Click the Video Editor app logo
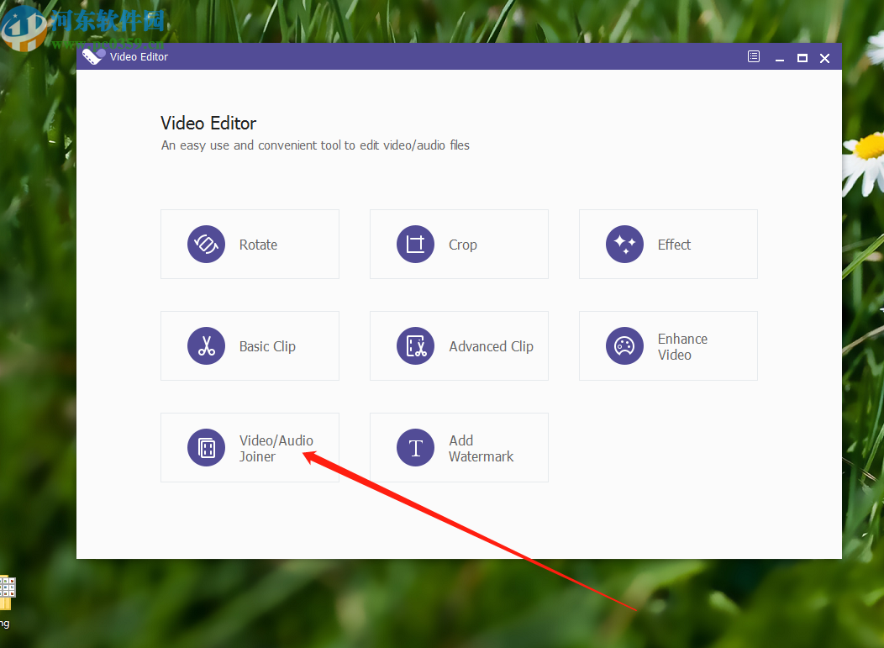This screenshot has height=648, width=884. pyautogui.click(x=93, y=56)
